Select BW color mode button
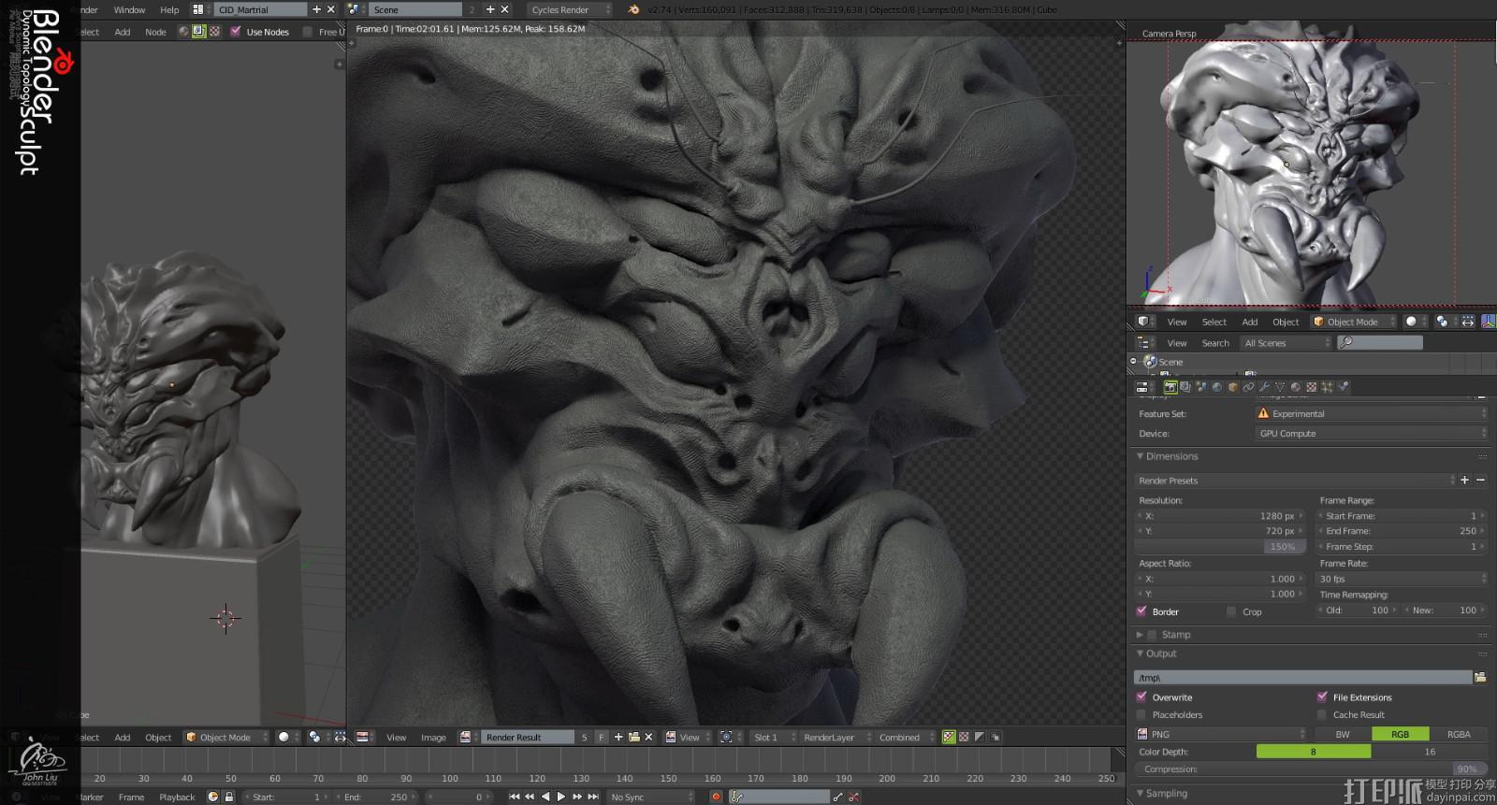This screenshot has width=1497, height=805. pyautogui.click(x=1343, y=735)
